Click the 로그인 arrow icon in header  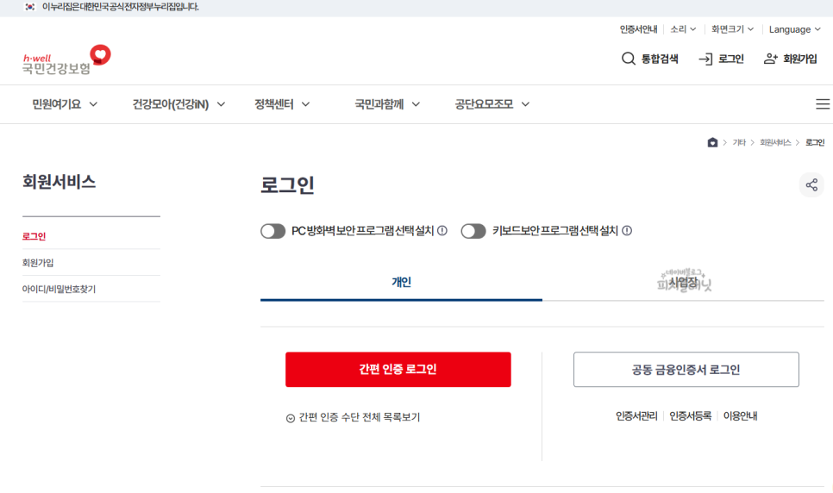click(705, 59)
